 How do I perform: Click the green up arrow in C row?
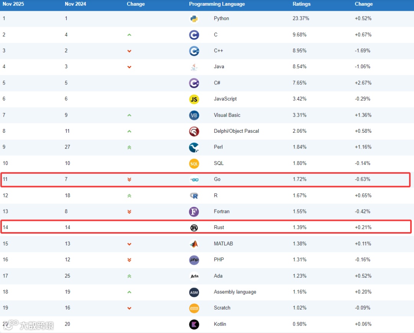[x=130, y=35]
